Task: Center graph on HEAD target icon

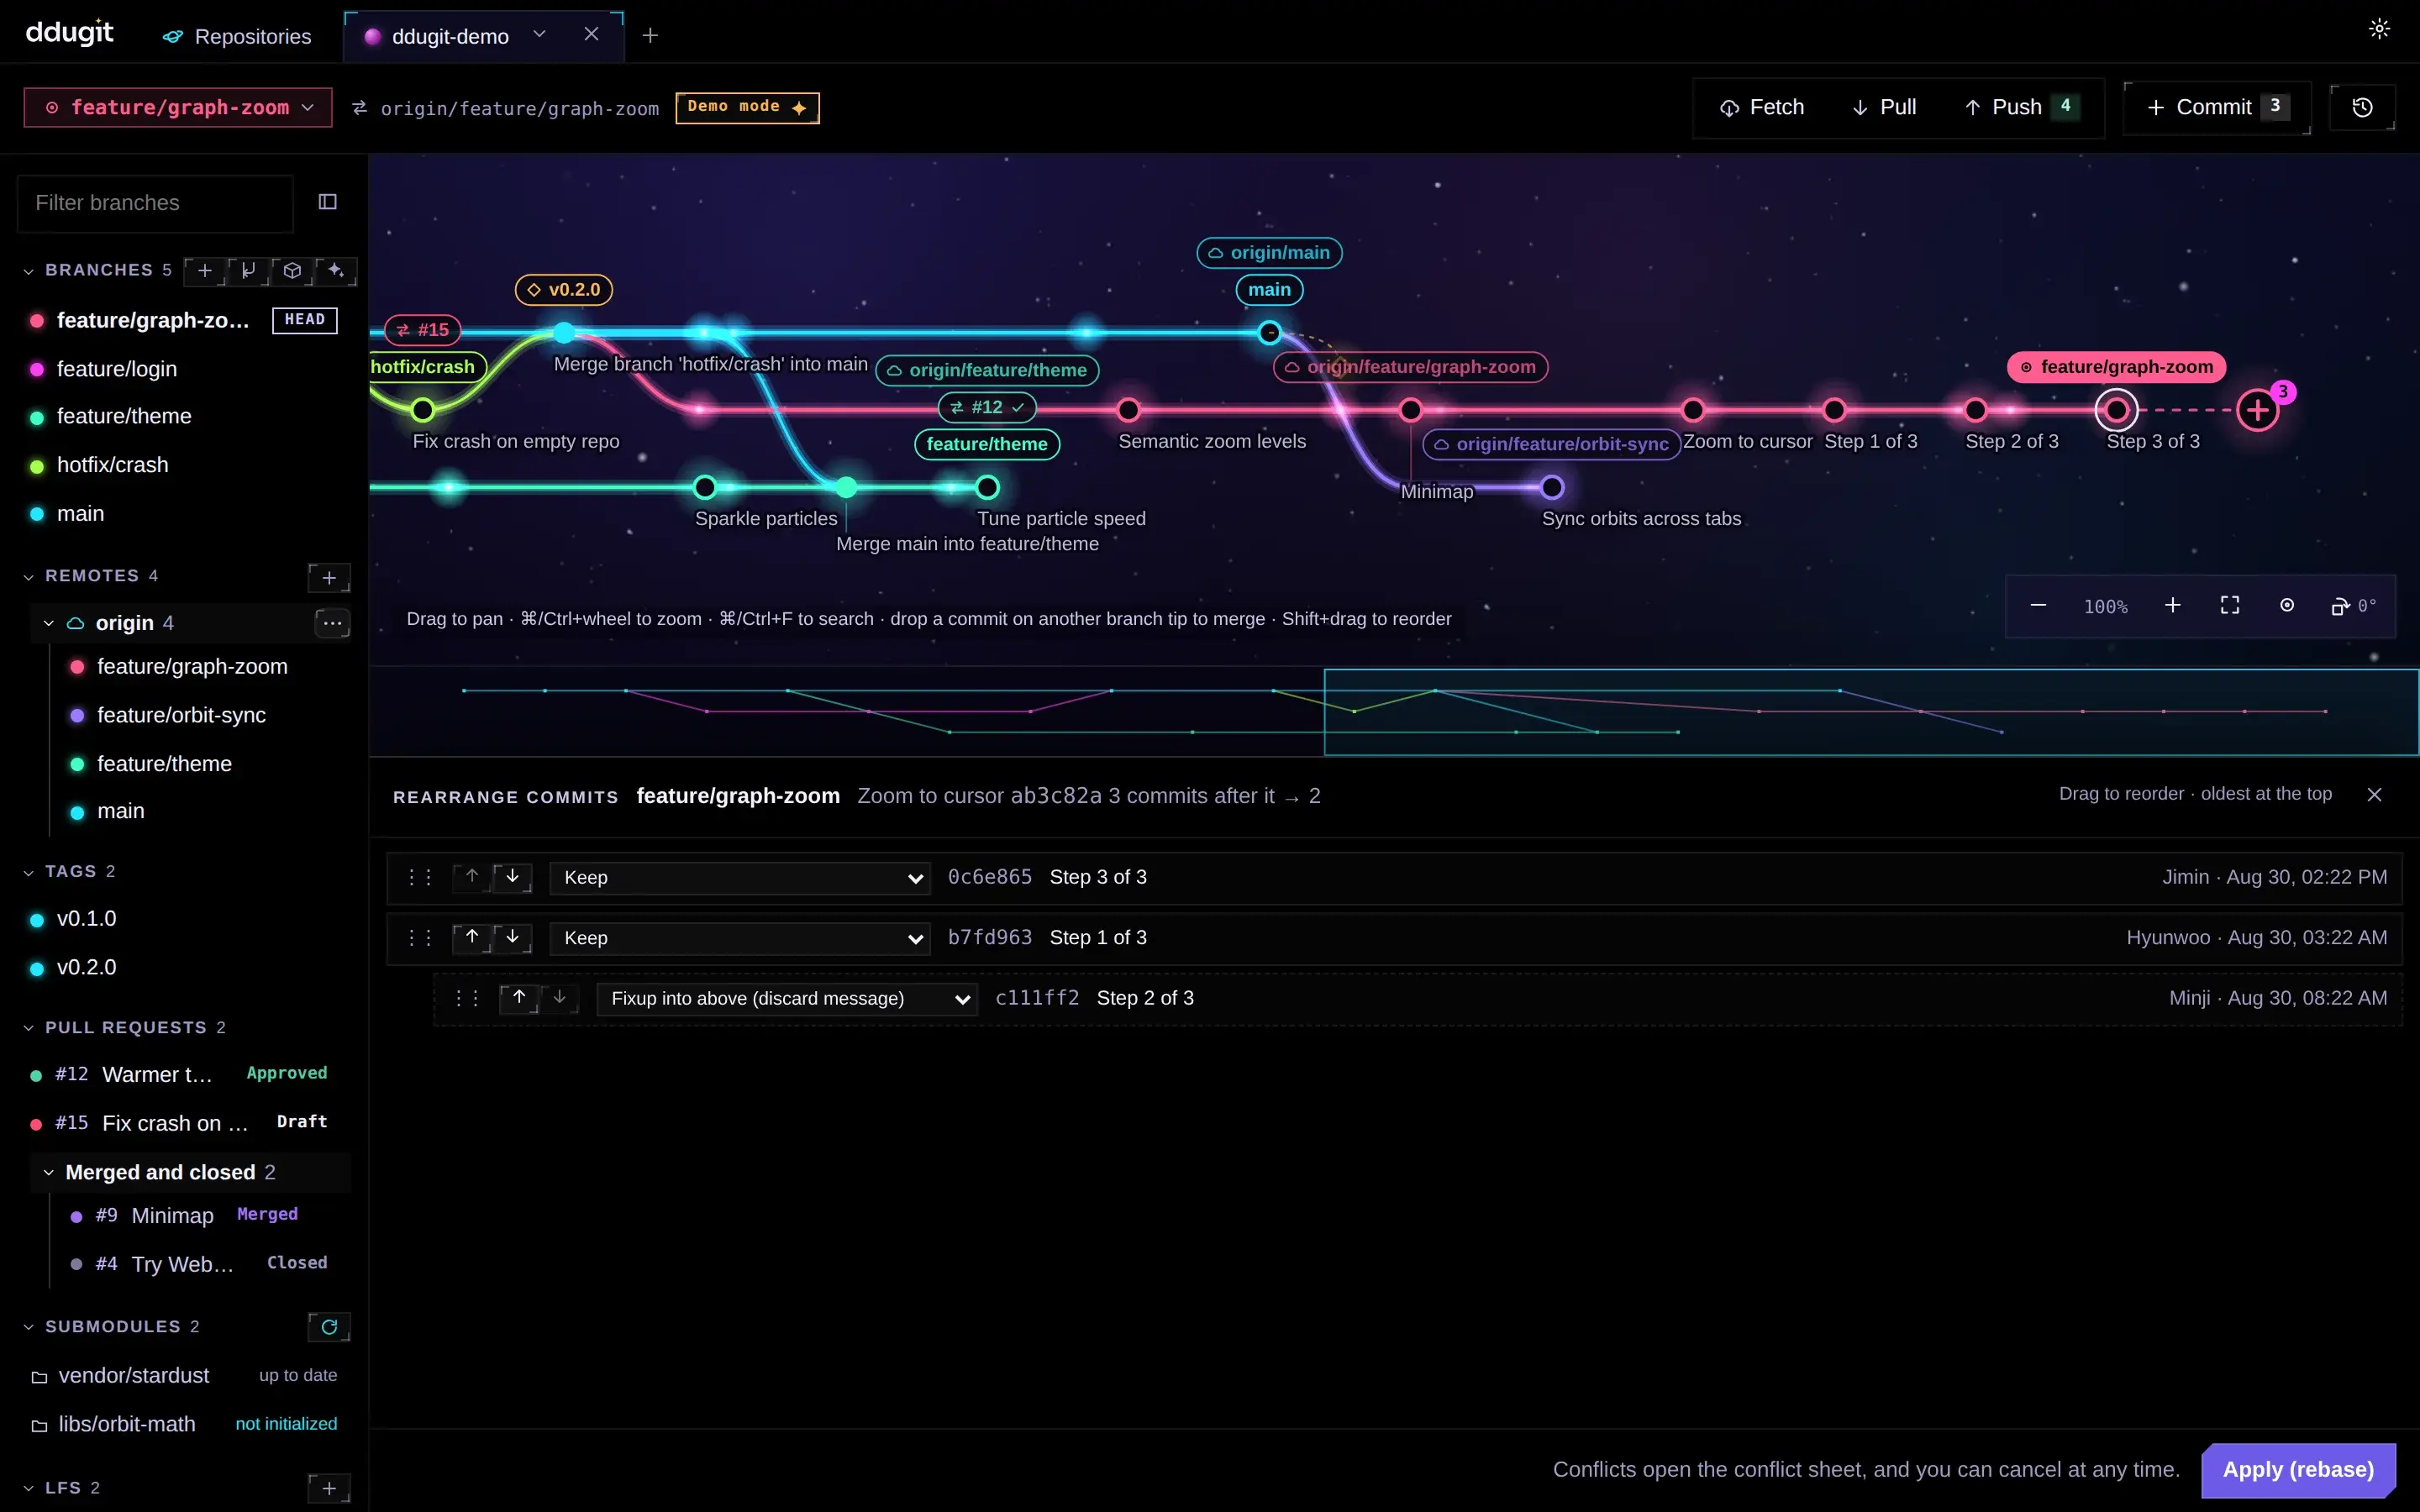Action: [2286, 606]
